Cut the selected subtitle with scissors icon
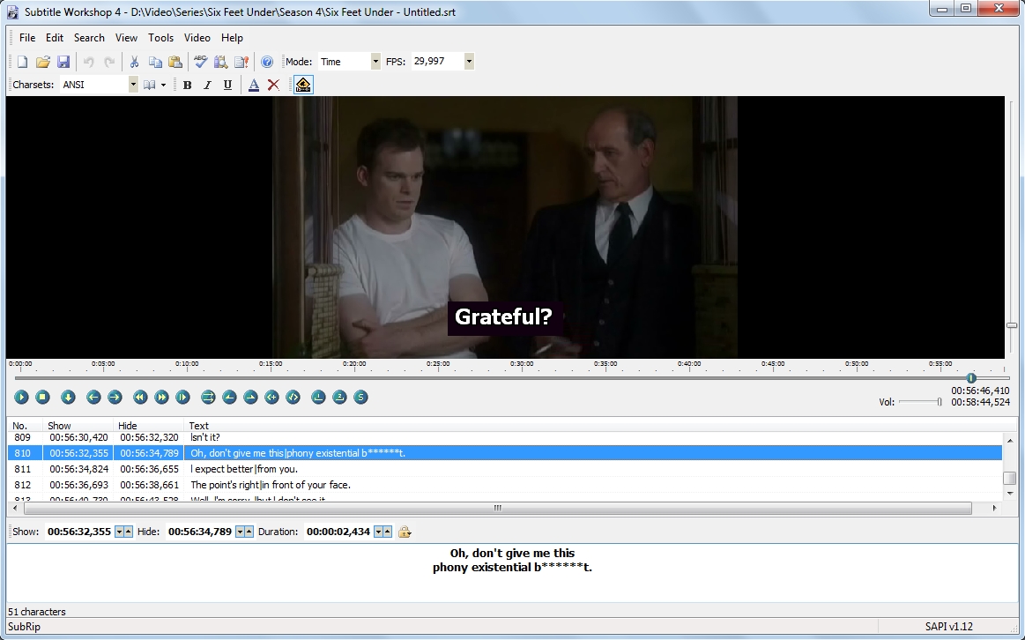This screenshot has height=640, width=1025. (x=134, y=62)
